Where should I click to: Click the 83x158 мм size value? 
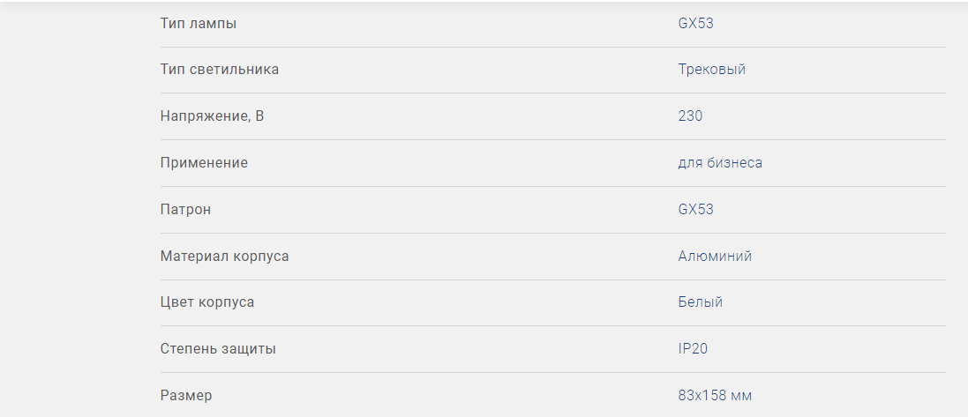pyautogui.click(x=715, y=396)
